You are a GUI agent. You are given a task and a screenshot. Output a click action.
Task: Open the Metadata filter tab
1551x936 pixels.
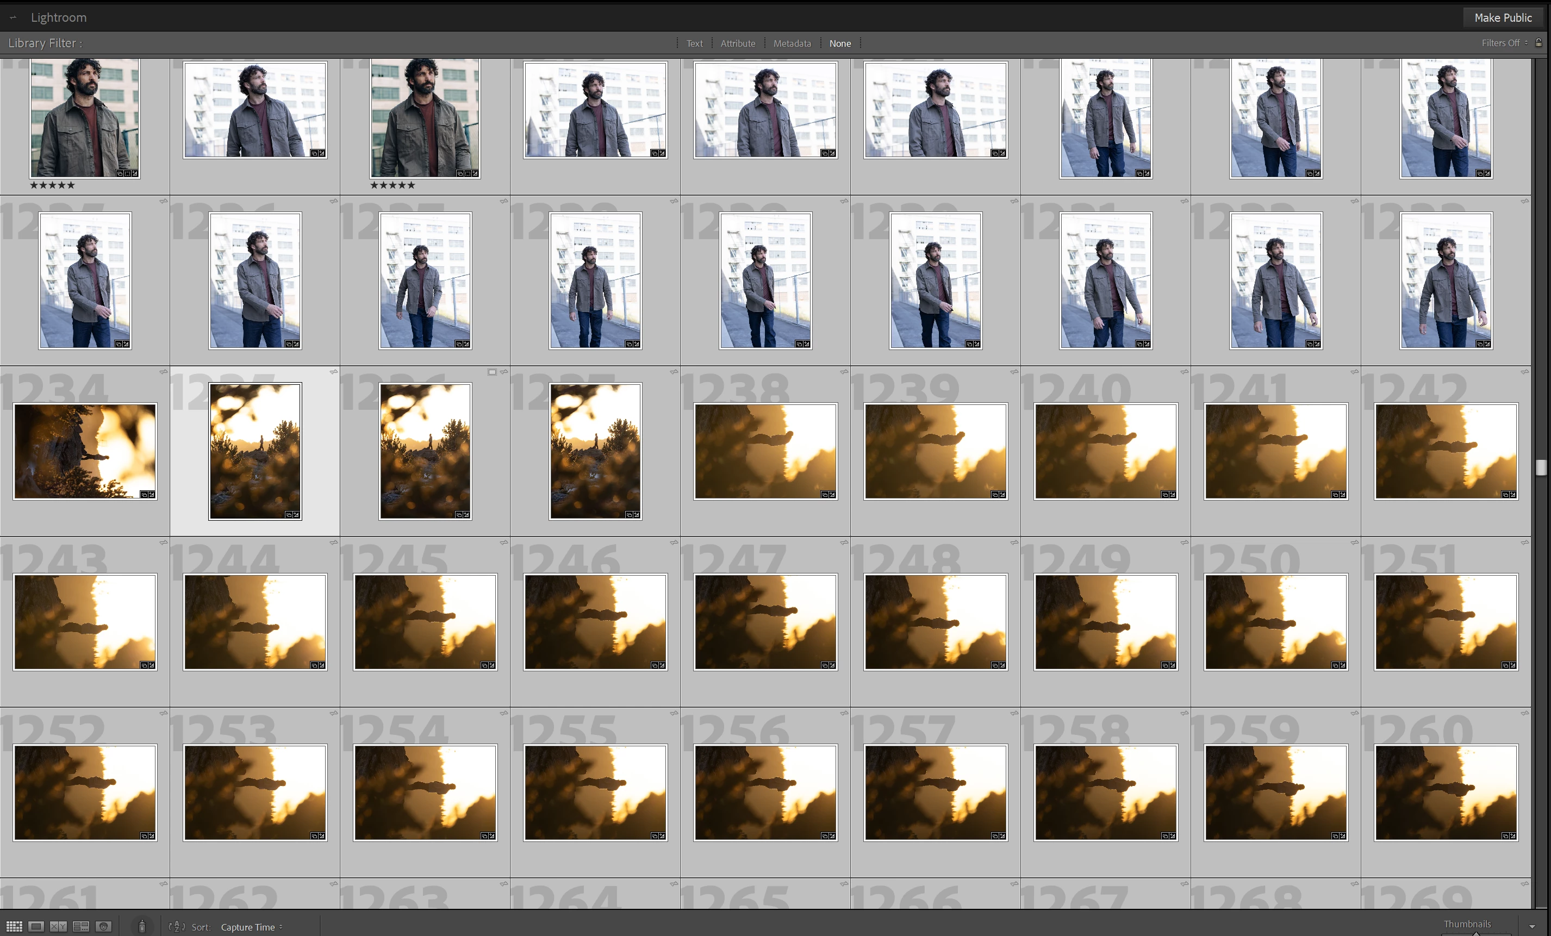click(x=792, y=43)
